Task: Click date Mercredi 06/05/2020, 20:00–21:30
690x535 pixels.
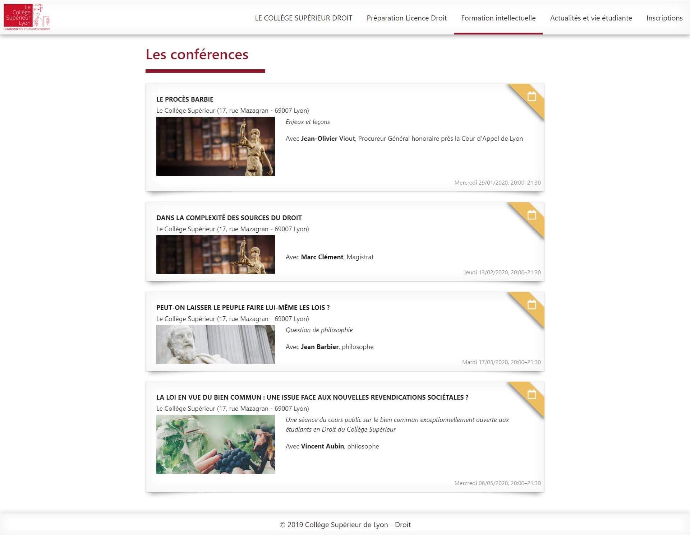Action: (497, 483)
